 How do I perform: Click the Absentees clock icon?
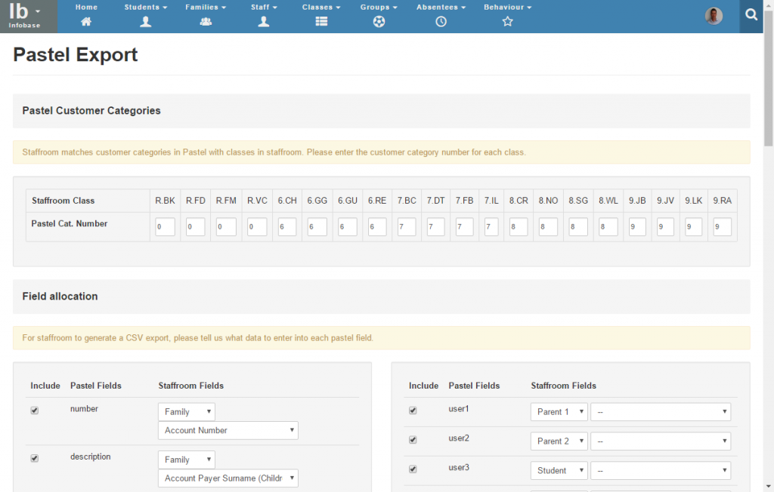click(x=441, y=22)
